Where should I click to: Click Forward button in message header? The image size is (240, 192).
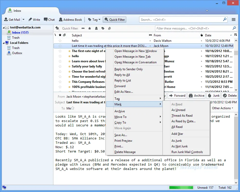pos(177,96)
